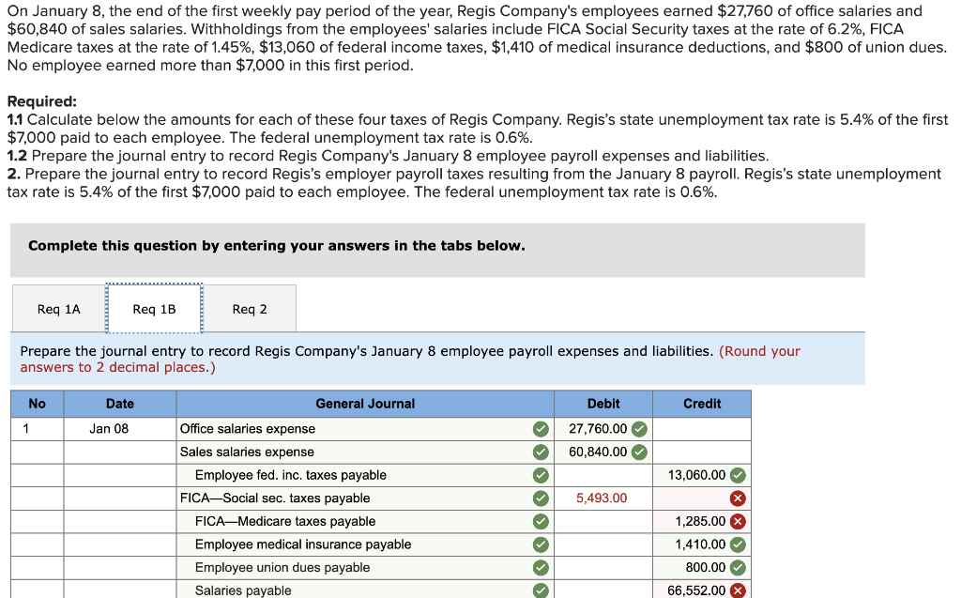Click red X in FICA—Social sec. credit cell
This screenshot has height=598, width=961.
738,498
